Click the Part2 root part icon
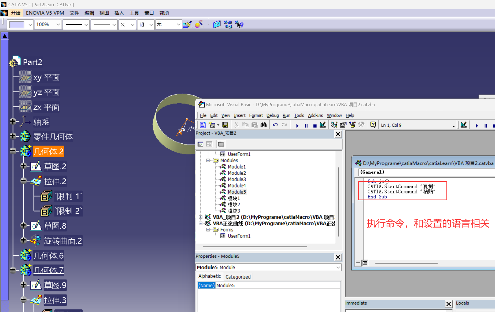 click(15, 62)
